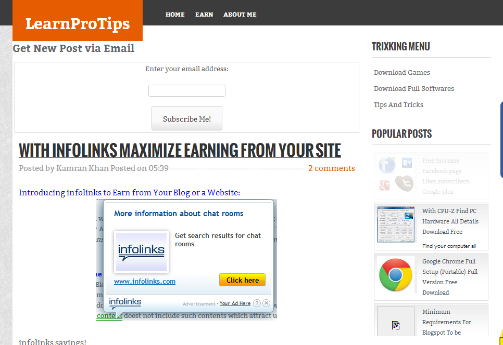Click the infolinks brand logo in ad footer
The height and width of the screenshot is (345, 503).
pos(125,303)
